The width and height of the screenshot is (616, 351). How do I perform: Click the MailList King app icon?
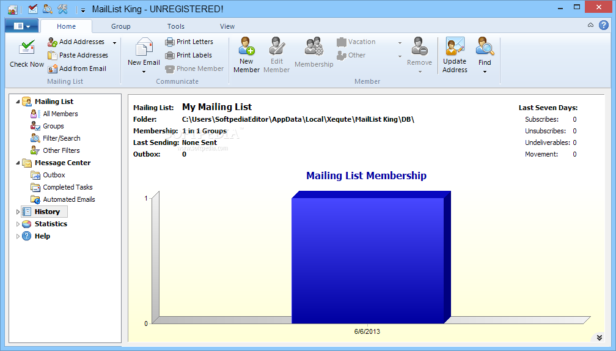coord(12,9)
